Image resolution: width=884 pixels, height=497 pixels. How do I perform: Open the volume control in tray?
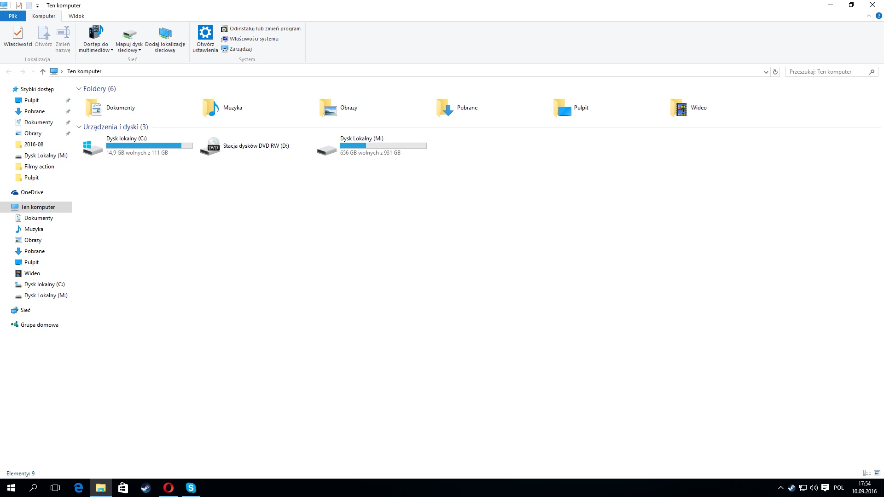click(x=814, y=488)
